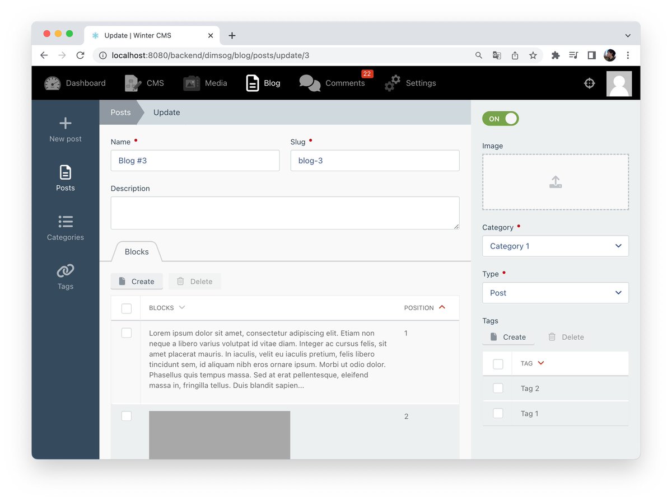Bookmark this page with star icon
The height and width of the screenshot is (501, 672).
pos(533,55)
